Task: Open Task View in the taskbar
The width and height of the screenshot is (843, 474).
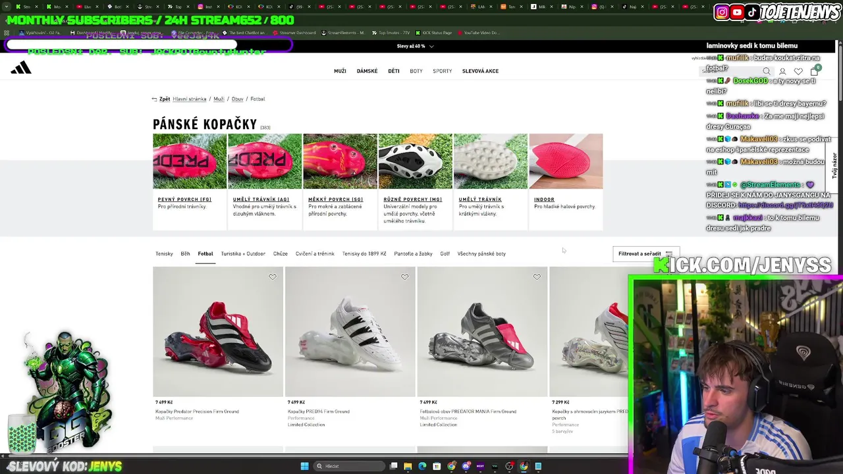Action: point(393,466)
